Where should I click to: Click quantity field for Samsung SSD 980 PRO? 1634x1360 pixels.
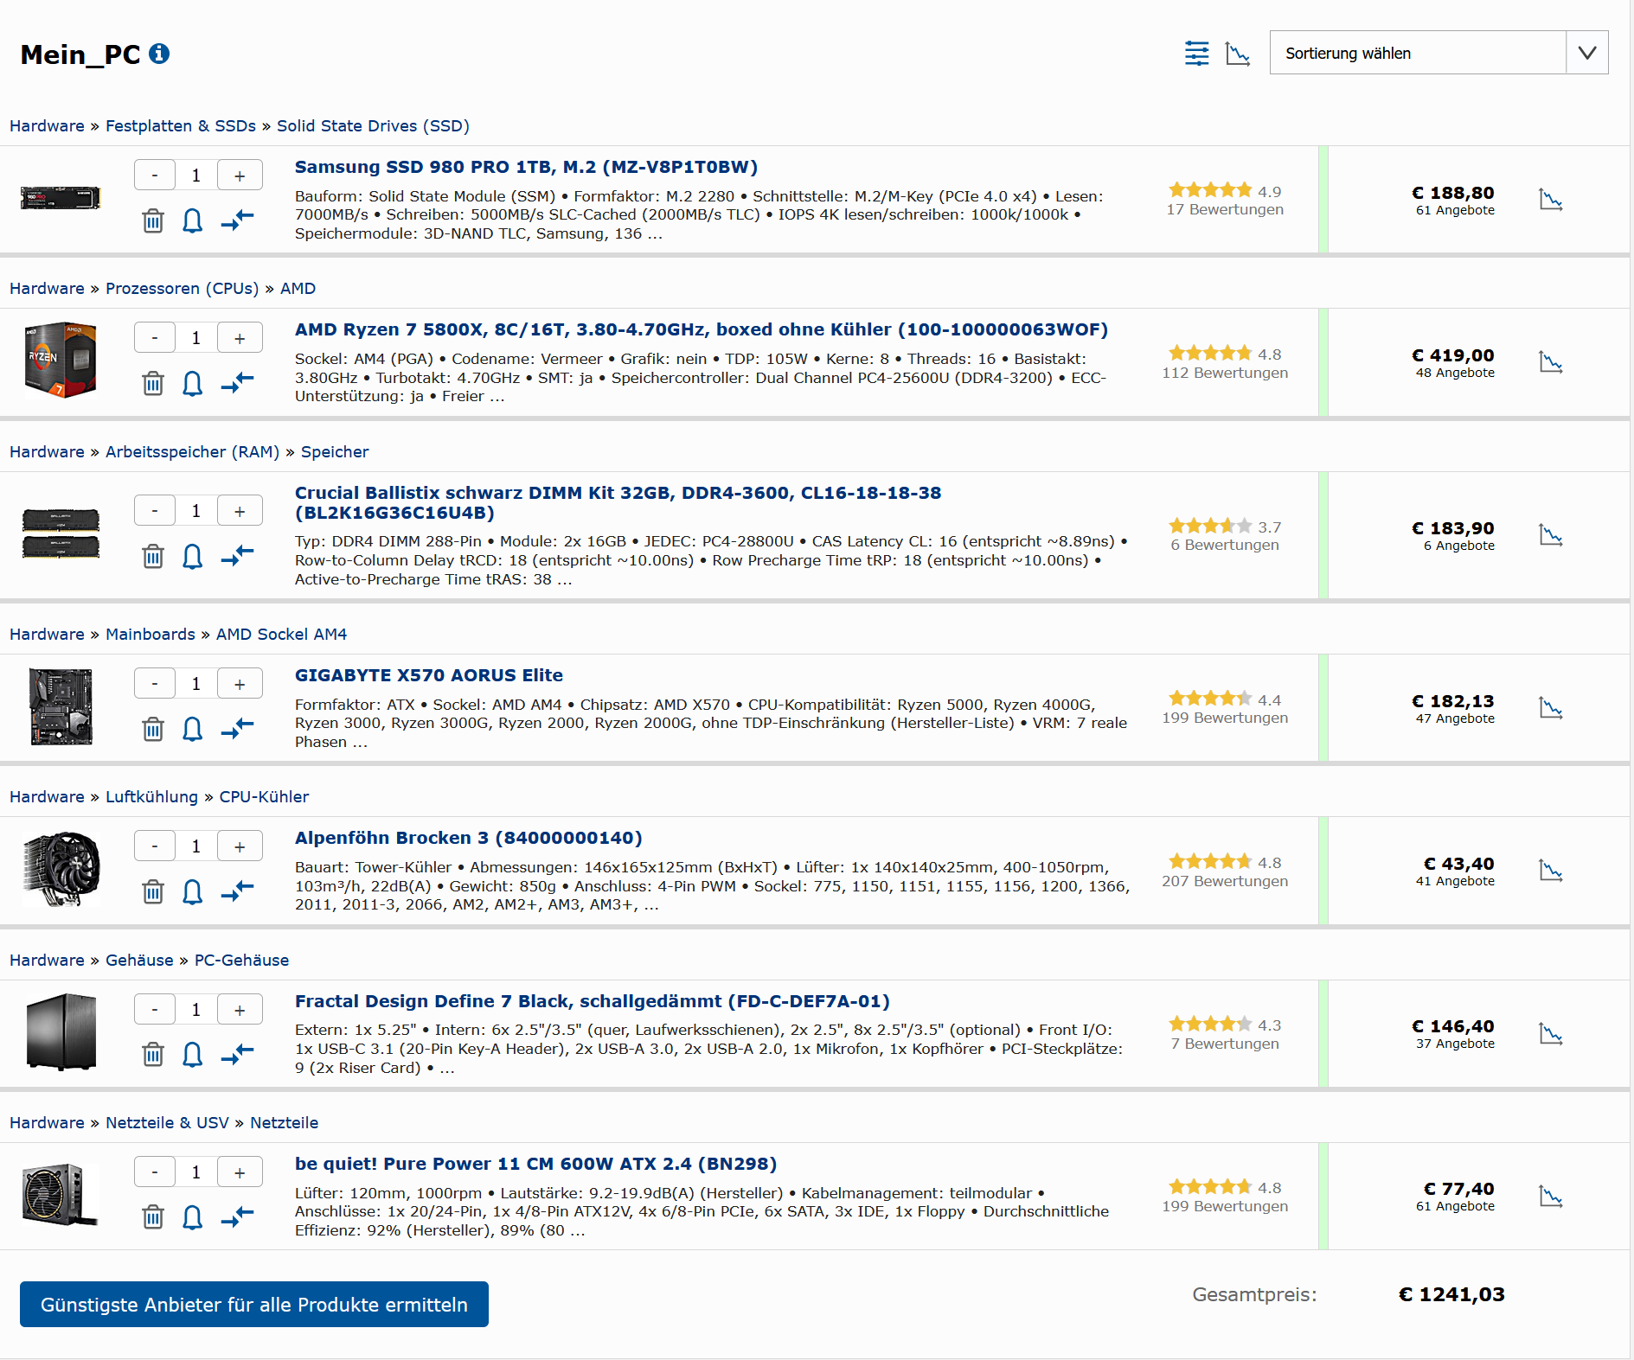(196, 176)
